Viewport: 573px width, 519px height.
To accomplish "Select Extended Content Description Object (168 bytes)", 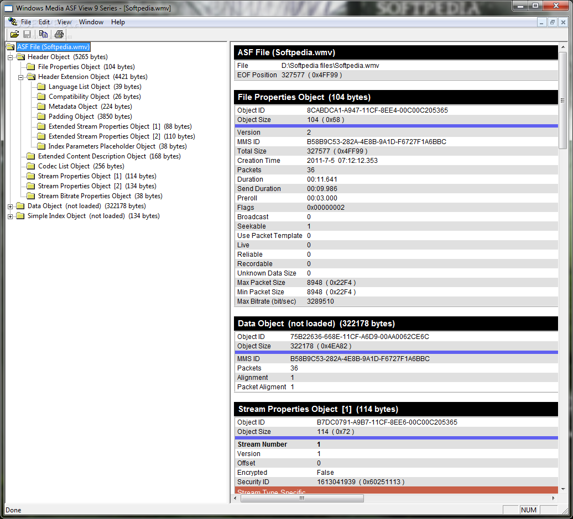I will (x=110, y=156).
